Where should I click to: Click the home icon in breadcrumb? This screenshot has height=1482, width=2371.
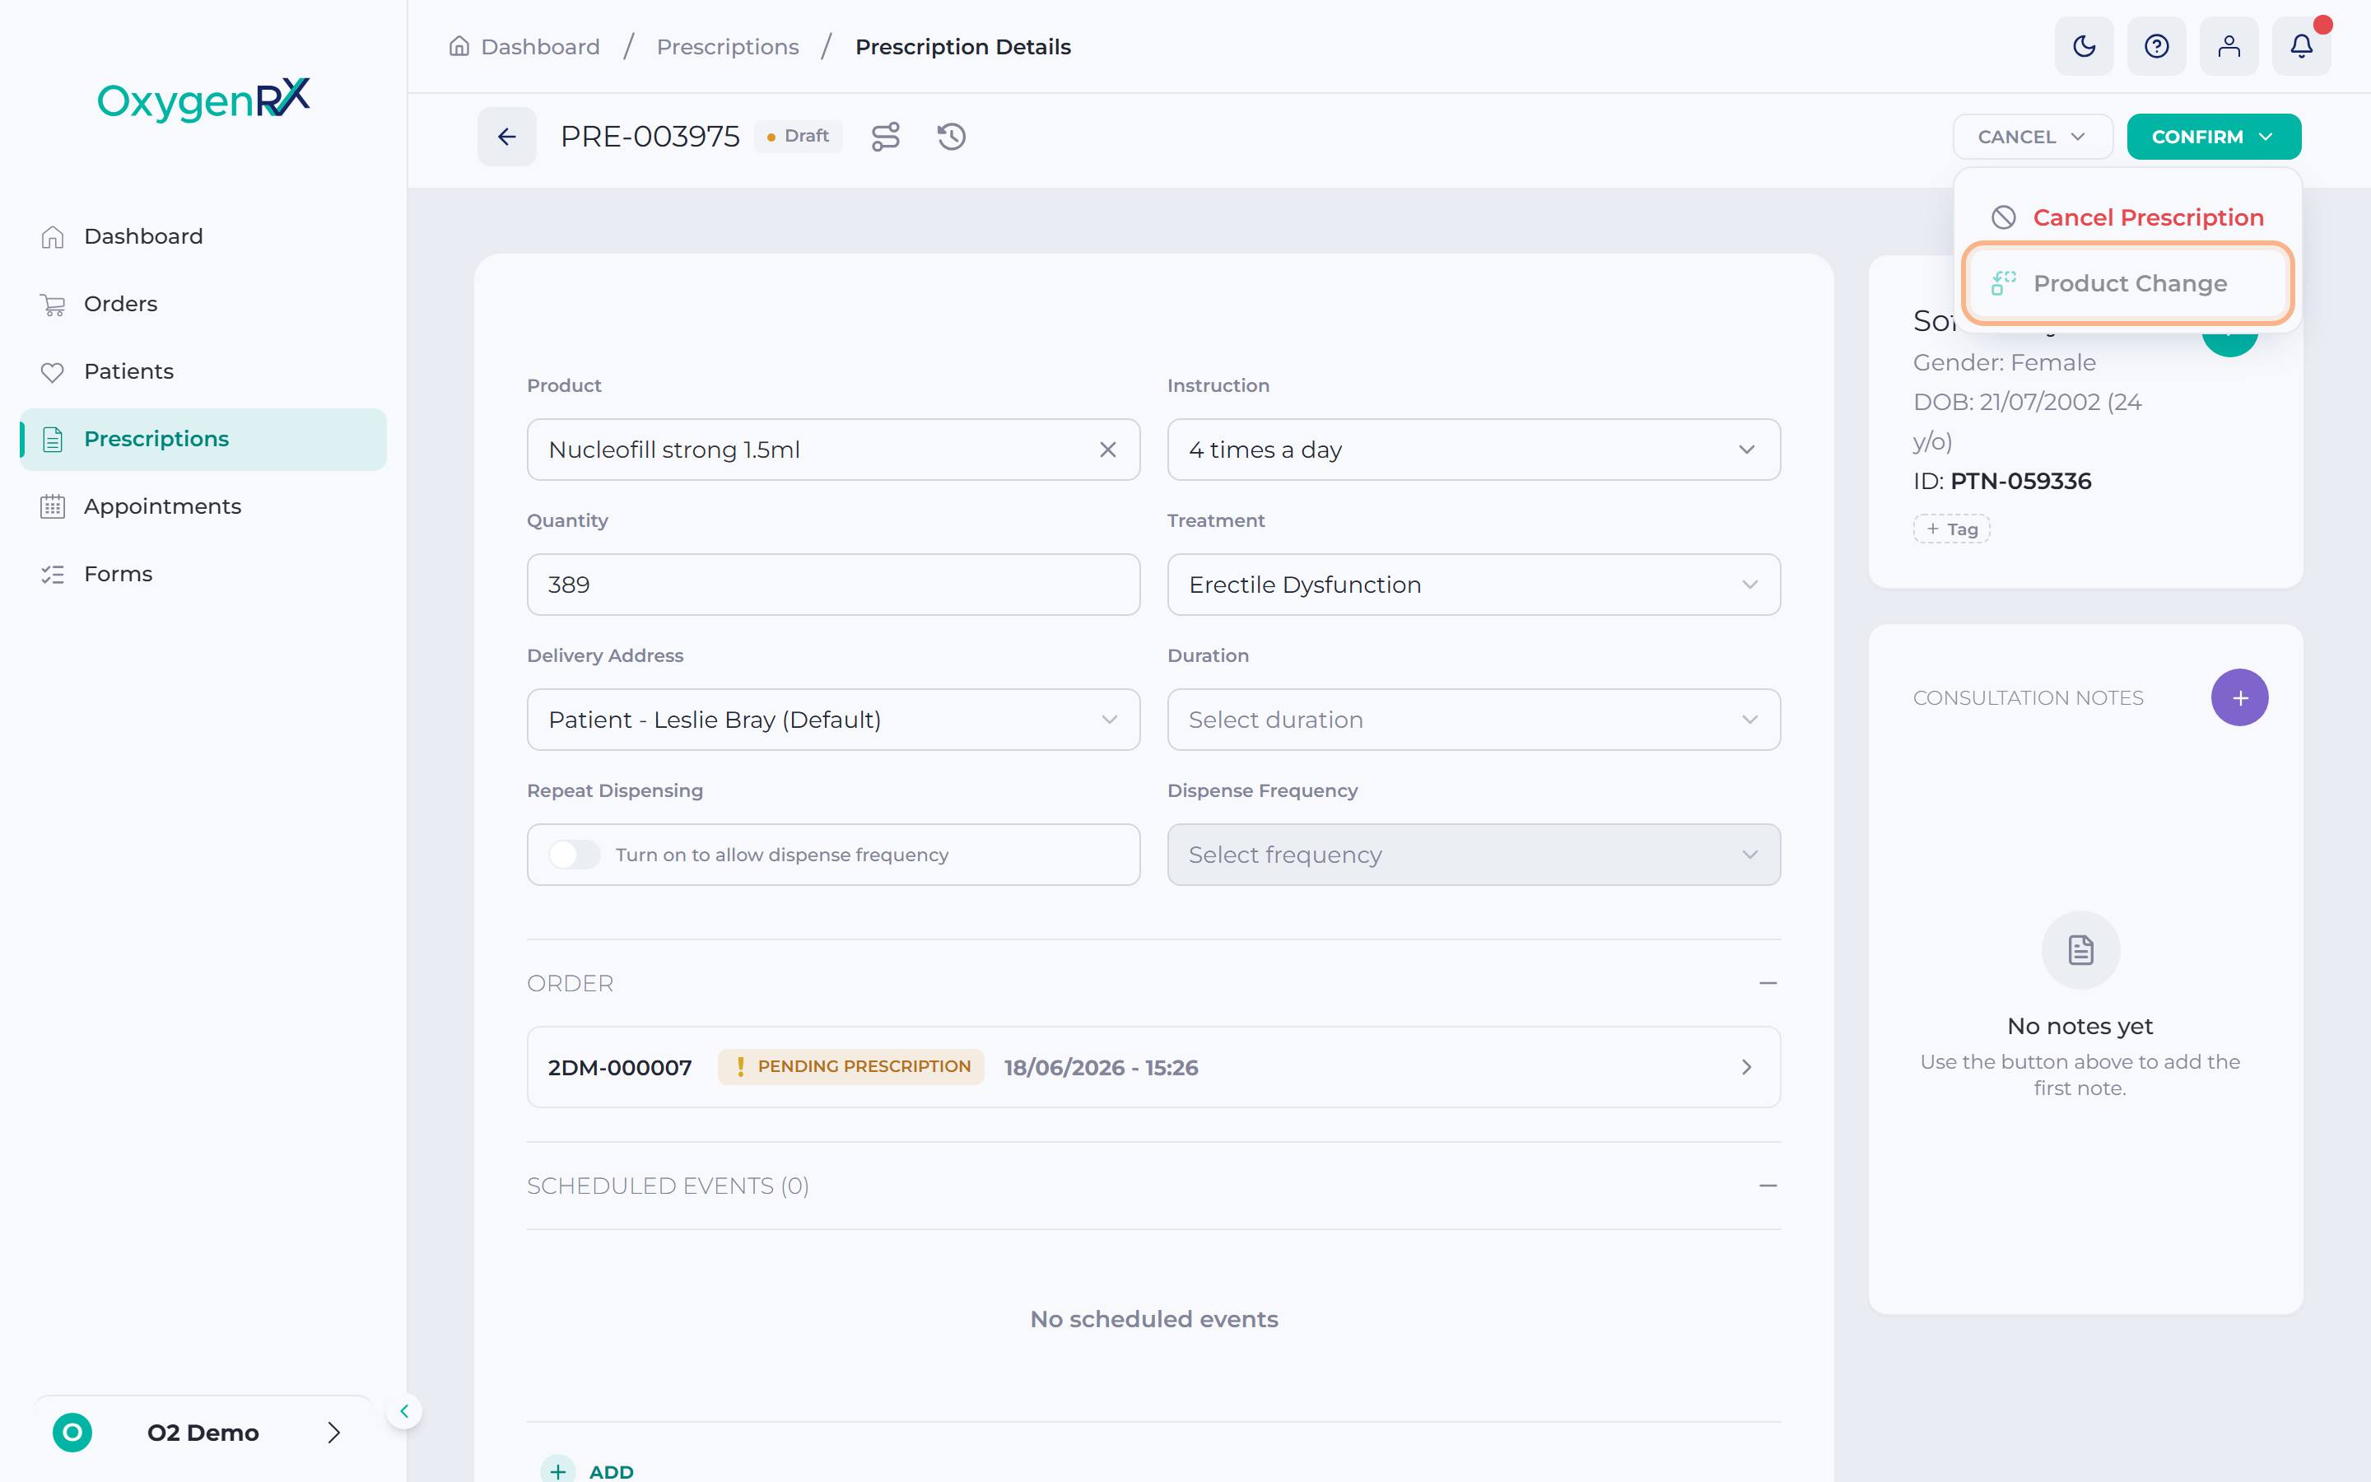[x=459, y=46]
